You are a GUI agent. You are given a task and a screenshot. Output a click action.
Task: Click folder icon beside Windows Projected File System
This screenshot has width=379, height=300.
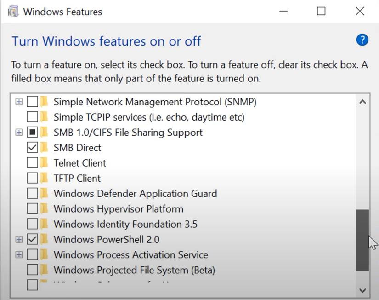tap(44, 270)
